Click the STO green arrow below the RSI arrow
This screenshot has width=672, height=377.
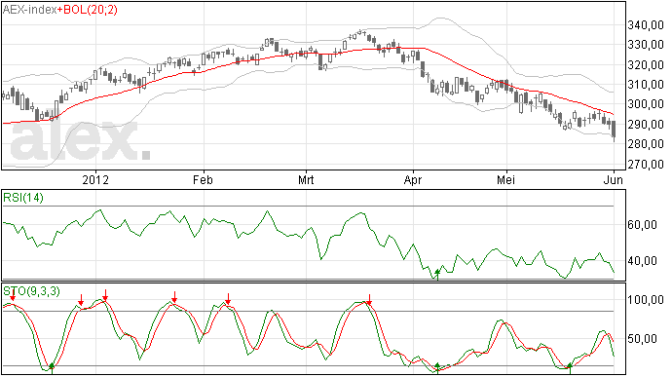point(437,368)
